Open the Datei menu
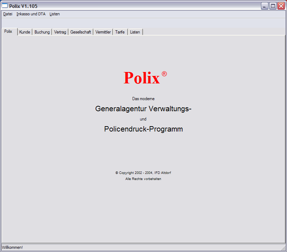287x252 pixels. coord(7,14)
